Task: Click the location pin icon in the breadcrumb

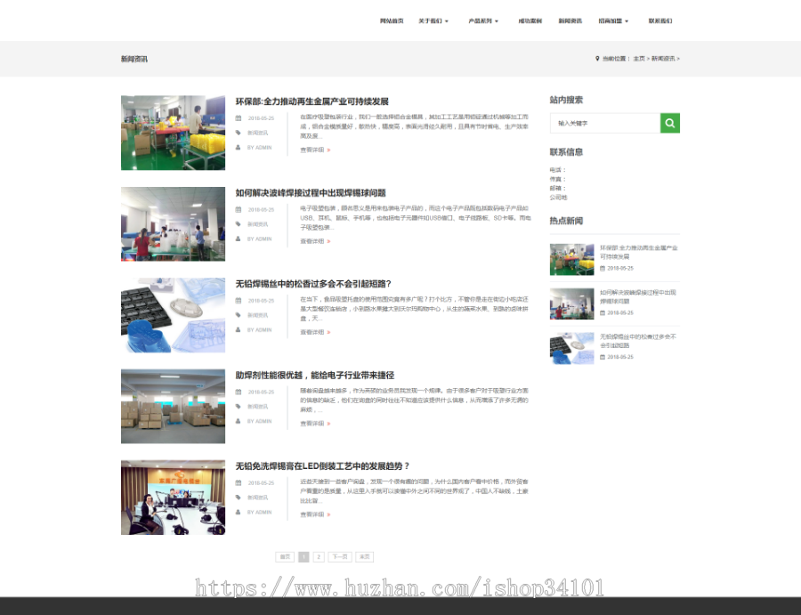Action: coord(598,58)
